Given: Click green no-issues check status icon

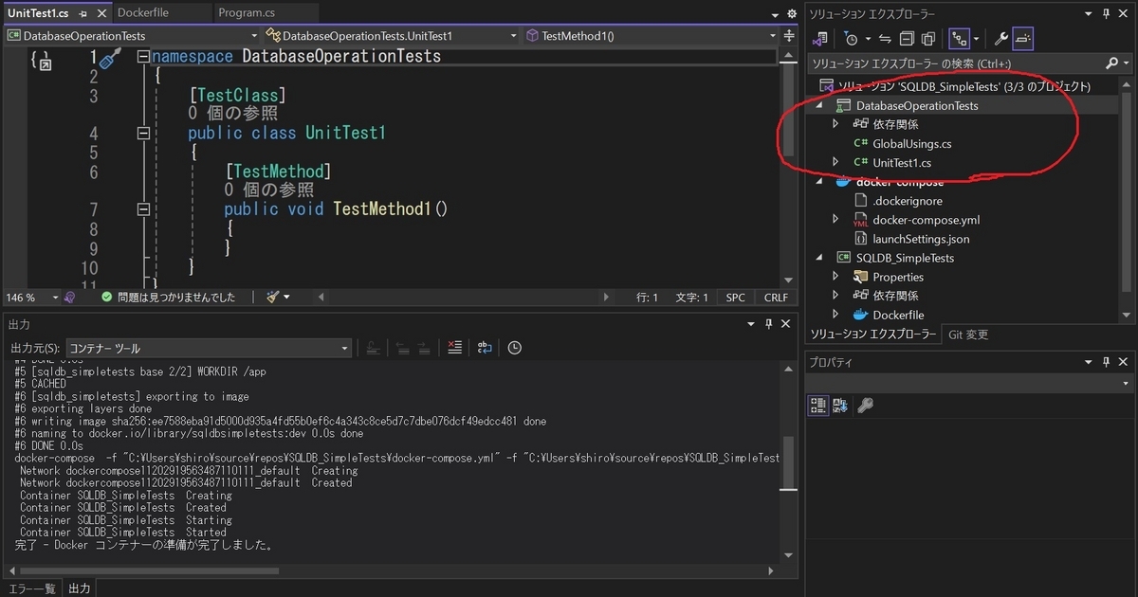Looking at the screenshot, I should coord(107,297).
